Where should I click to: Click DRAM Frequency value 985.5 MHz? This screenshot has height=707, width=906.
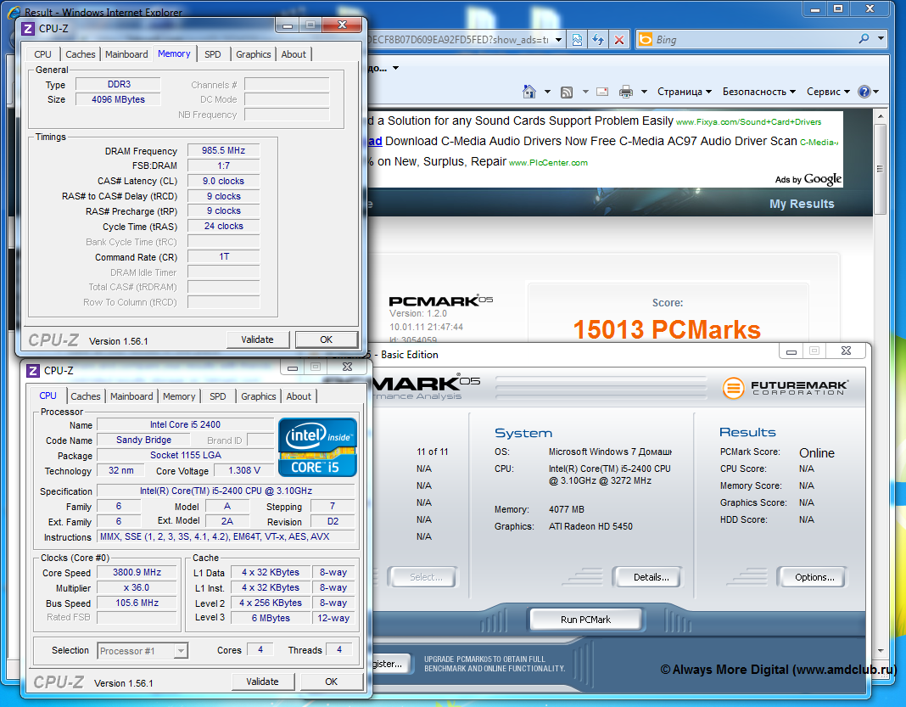click(223, 150)
